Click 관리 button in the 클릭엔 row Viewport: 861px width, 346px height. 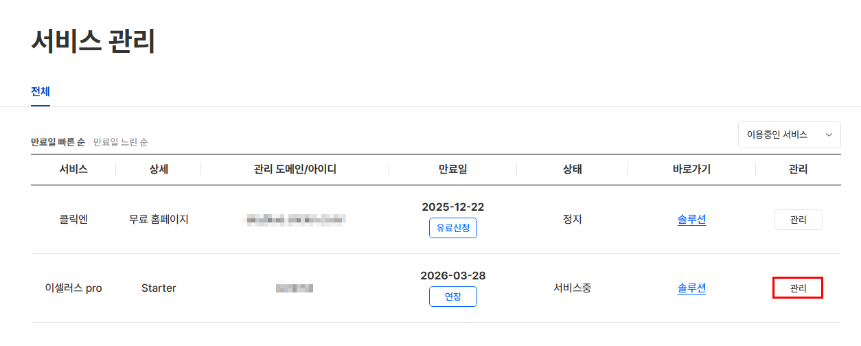tap(798, 220)
